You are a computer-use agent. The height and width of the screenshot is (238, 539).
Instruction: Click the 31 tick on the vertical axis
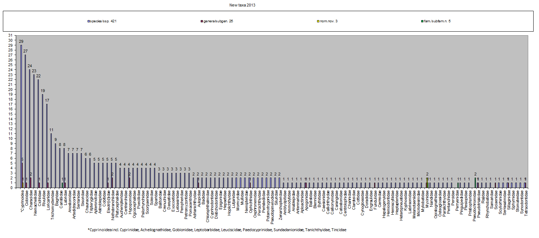tap(10, 35)
